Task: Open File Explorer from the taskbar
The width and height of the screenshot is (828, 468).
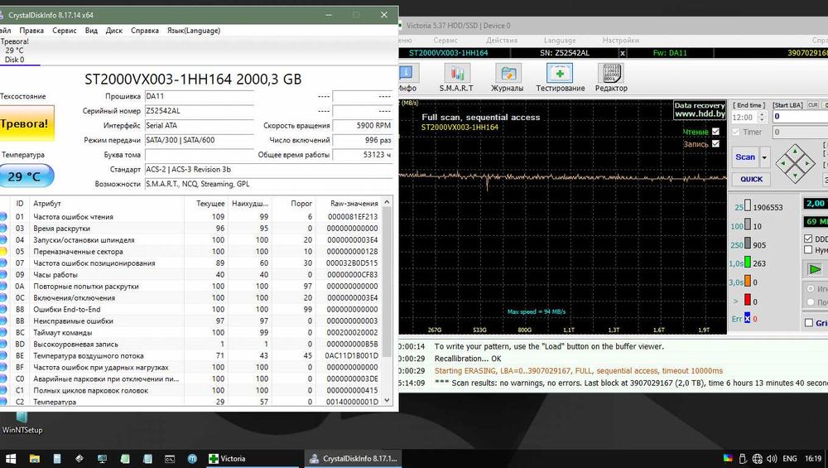Action: point(34,459)
